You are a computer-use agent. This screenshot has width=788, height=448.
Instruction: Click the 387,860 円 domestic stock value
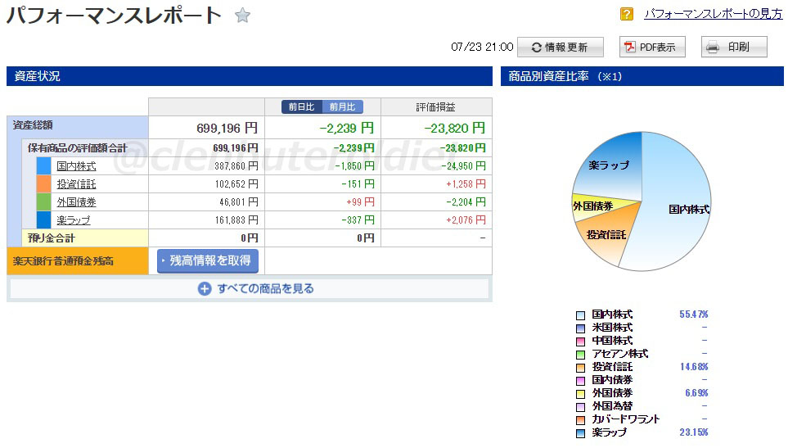point(236,166)
